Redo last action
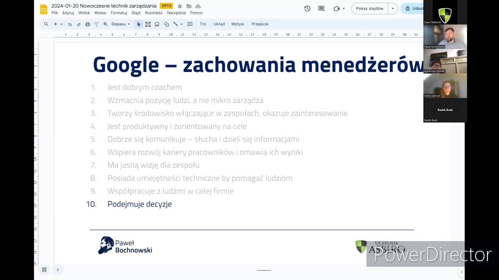The width and height of the screenshot is (499, 280). pos(78,24)
